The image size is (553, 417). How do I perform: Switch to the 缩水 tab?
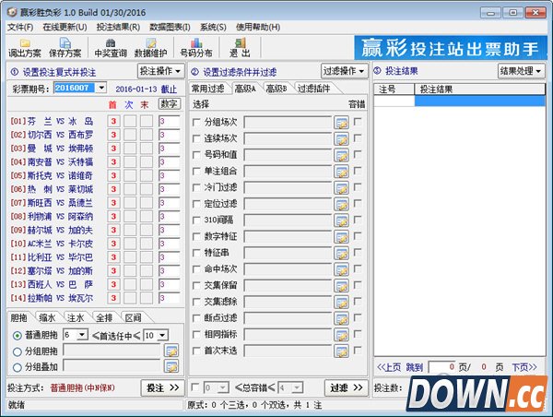(47, 317)
